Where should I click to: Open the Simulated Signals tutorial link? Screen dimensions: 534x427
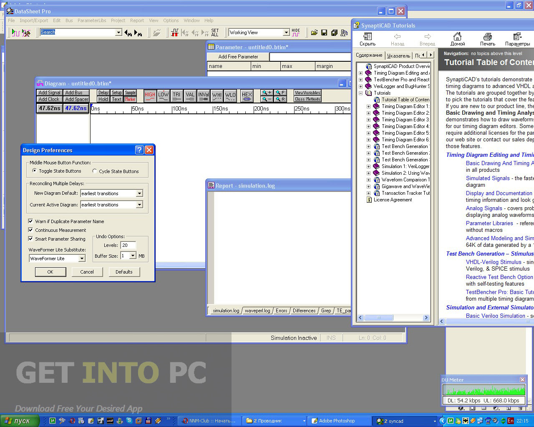click(488, 178)
